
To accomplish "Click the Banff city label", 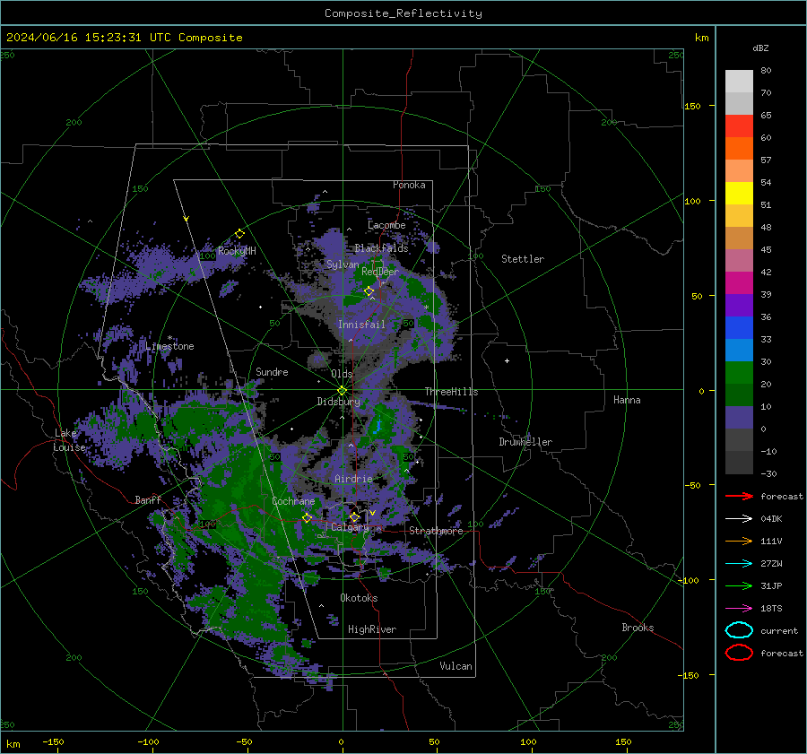I will point(148,499).
